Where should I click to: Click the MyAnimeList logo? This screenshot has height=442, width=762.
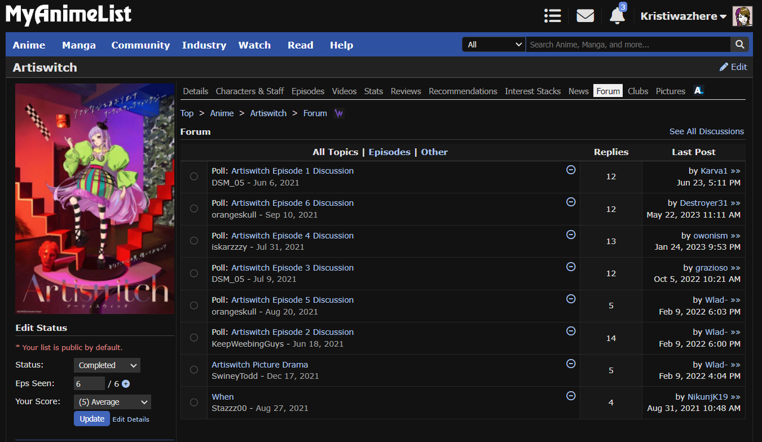pos(69,14)
